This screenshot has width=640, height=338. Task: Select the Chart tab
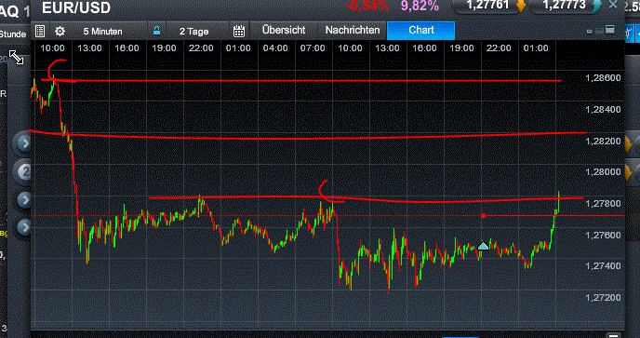coord(420,31)
